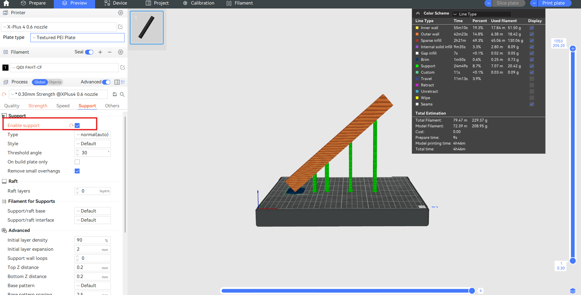Screen dimensions: 581x295
Task: Remove a filament with the minus icon
Action: pyautogui.click(x=110, y=52)
